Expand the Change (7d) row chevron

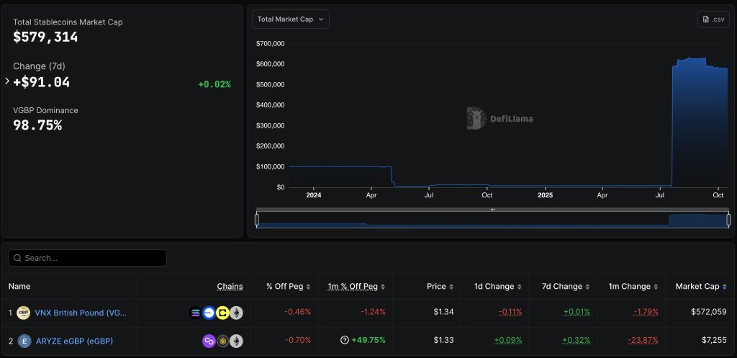[x=7, y=81]
